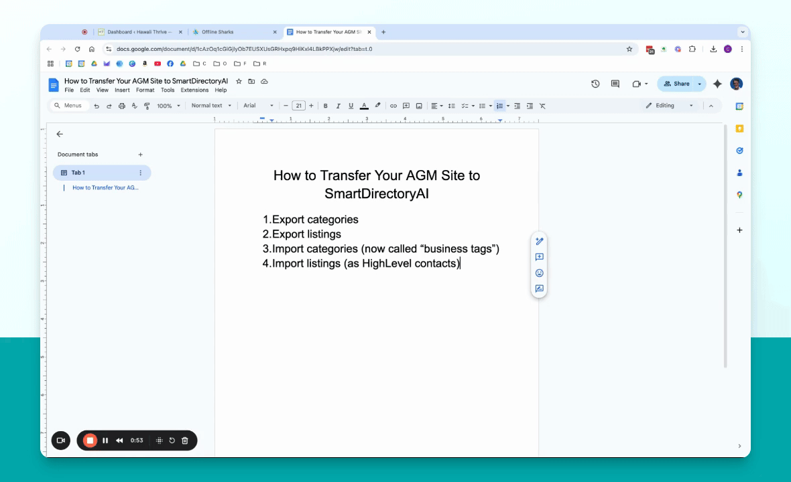Open the Editing mode dropdown
791x482 pixels.
point(670,106)
